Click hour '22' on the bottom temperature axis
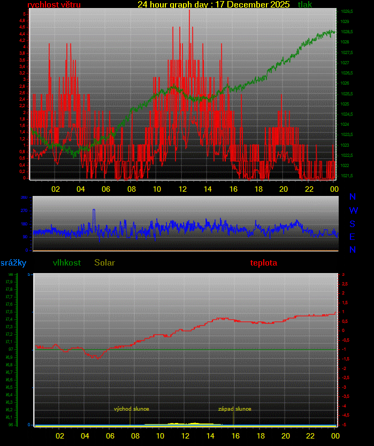 tap(310, 436)
